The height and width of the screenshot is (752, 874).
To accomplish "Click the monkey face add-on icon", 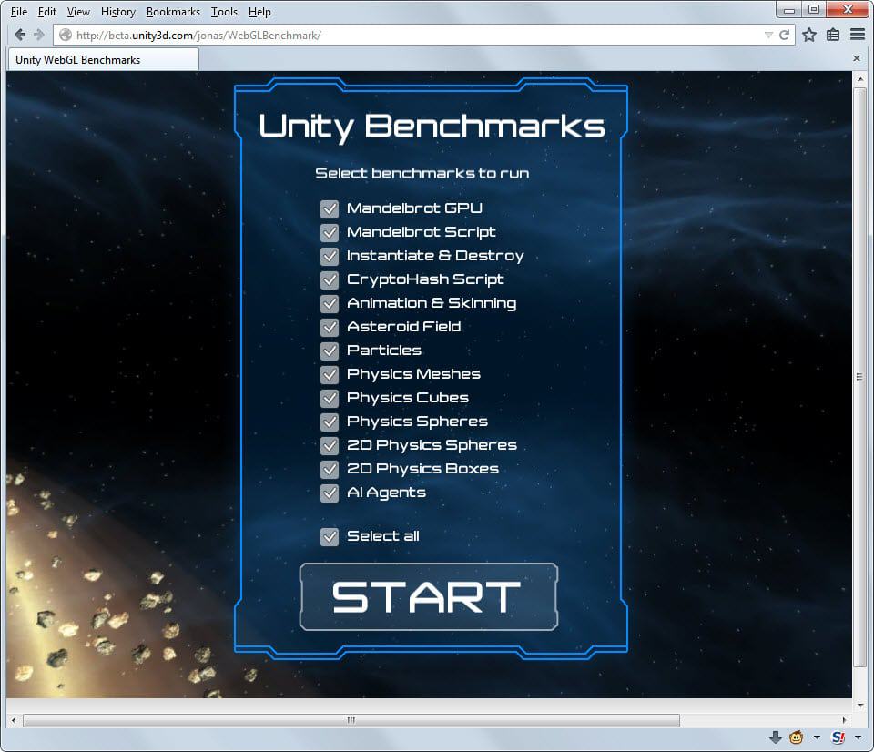I will click(797, 737).
